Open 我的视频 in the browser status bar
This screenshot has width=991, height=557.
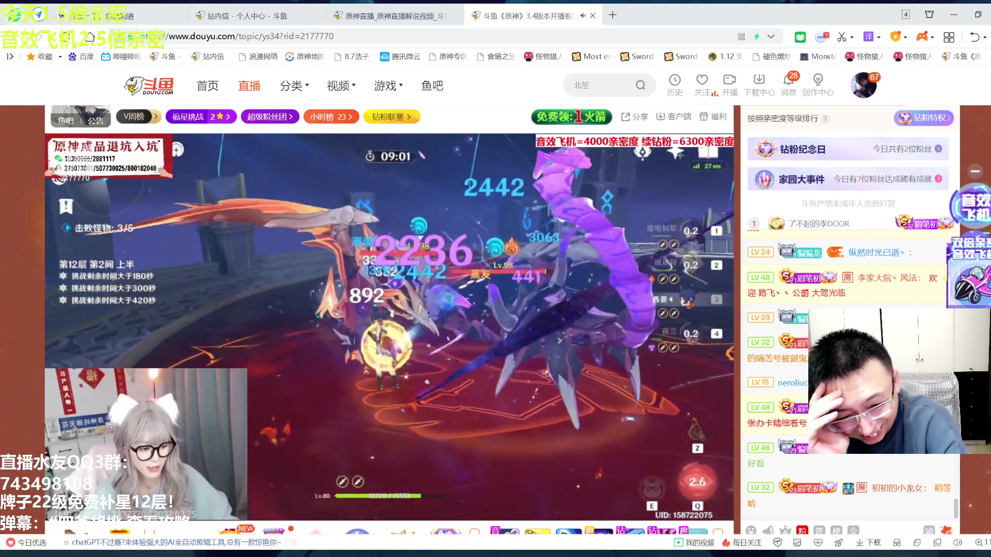point(694,543)
